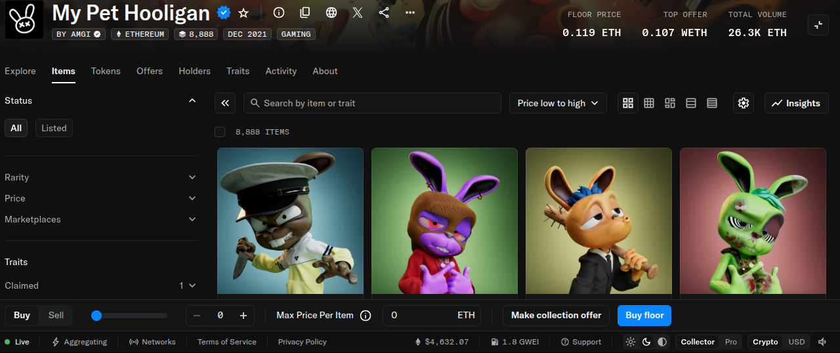Open the share icon in the header

point(384,13)
